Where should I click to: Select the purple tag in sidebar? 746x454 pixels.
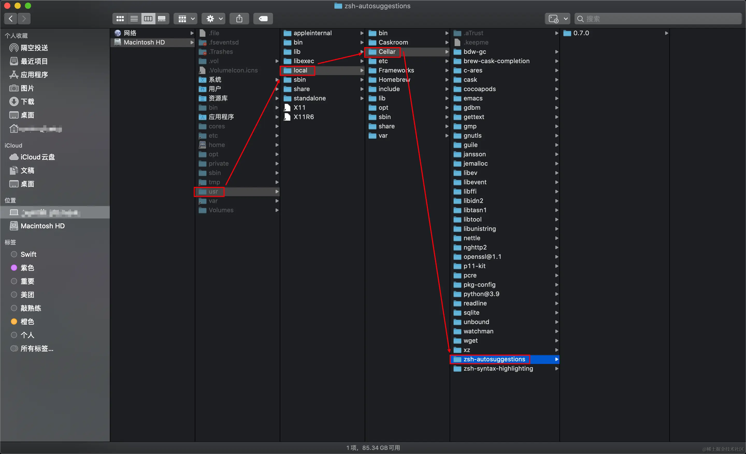(x=27, y=268)
